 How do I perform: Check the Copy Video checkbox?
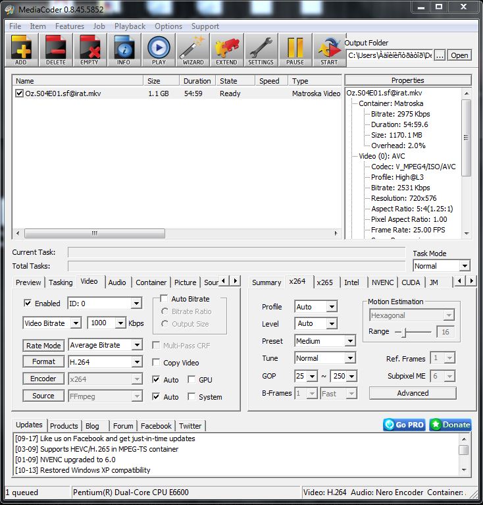tap(156, 362)
